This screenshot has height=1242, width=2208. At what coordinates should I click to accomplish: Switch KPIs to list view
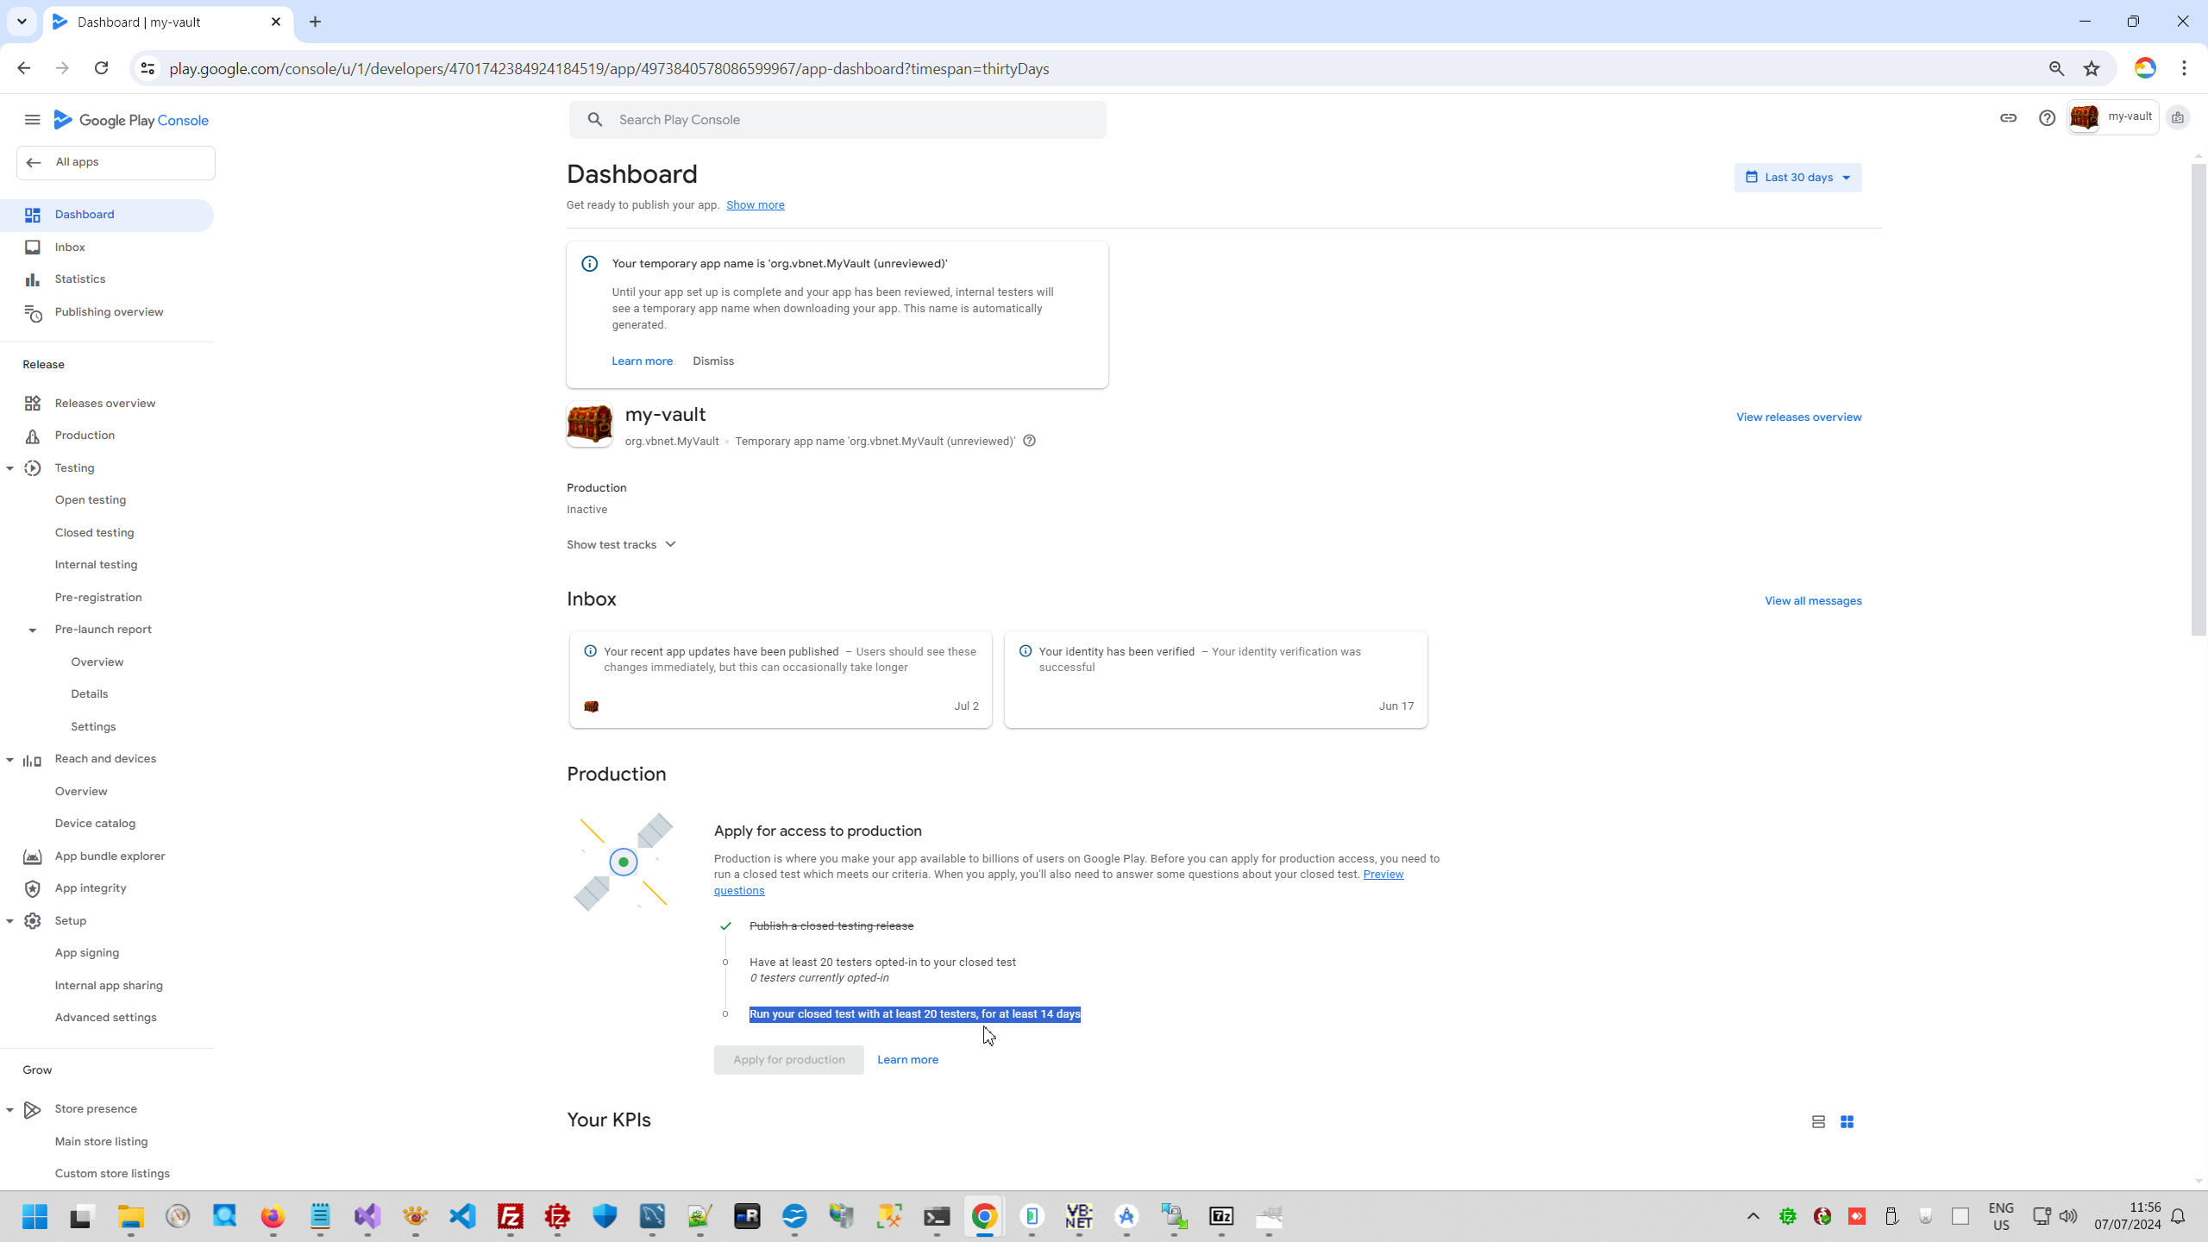point(1818,1122)
